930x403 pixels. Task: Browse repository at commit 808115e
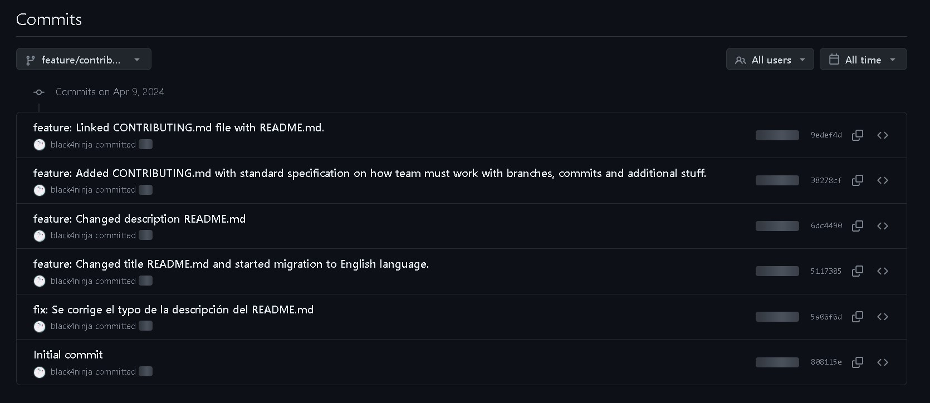(883, 362)
